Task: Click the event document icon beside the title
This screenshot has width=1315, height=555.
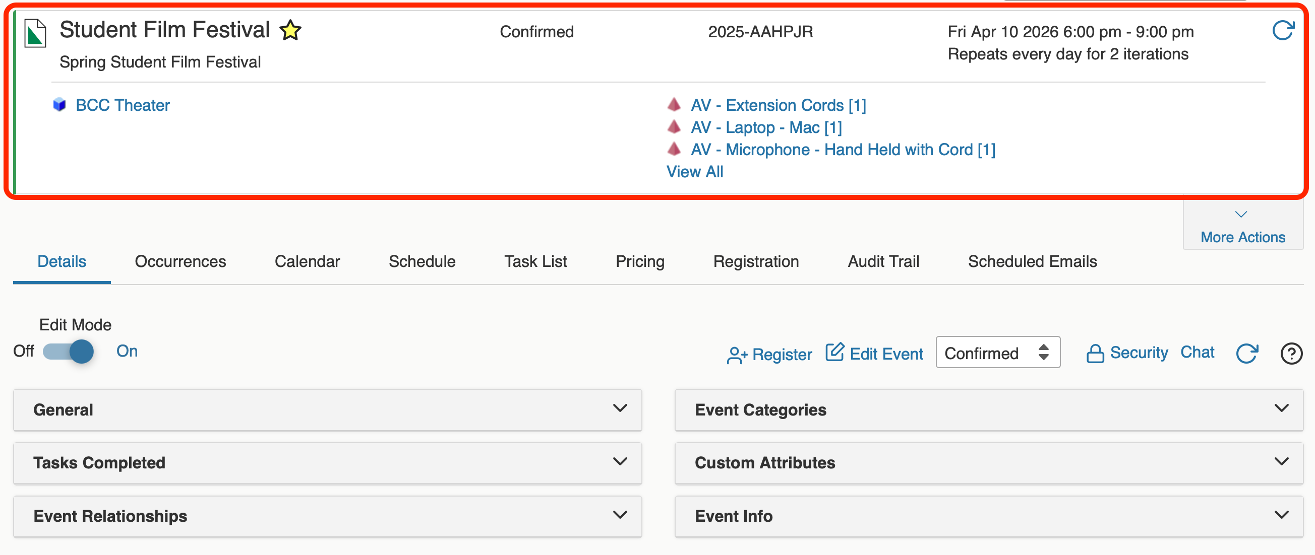Action: coord(35,33)
